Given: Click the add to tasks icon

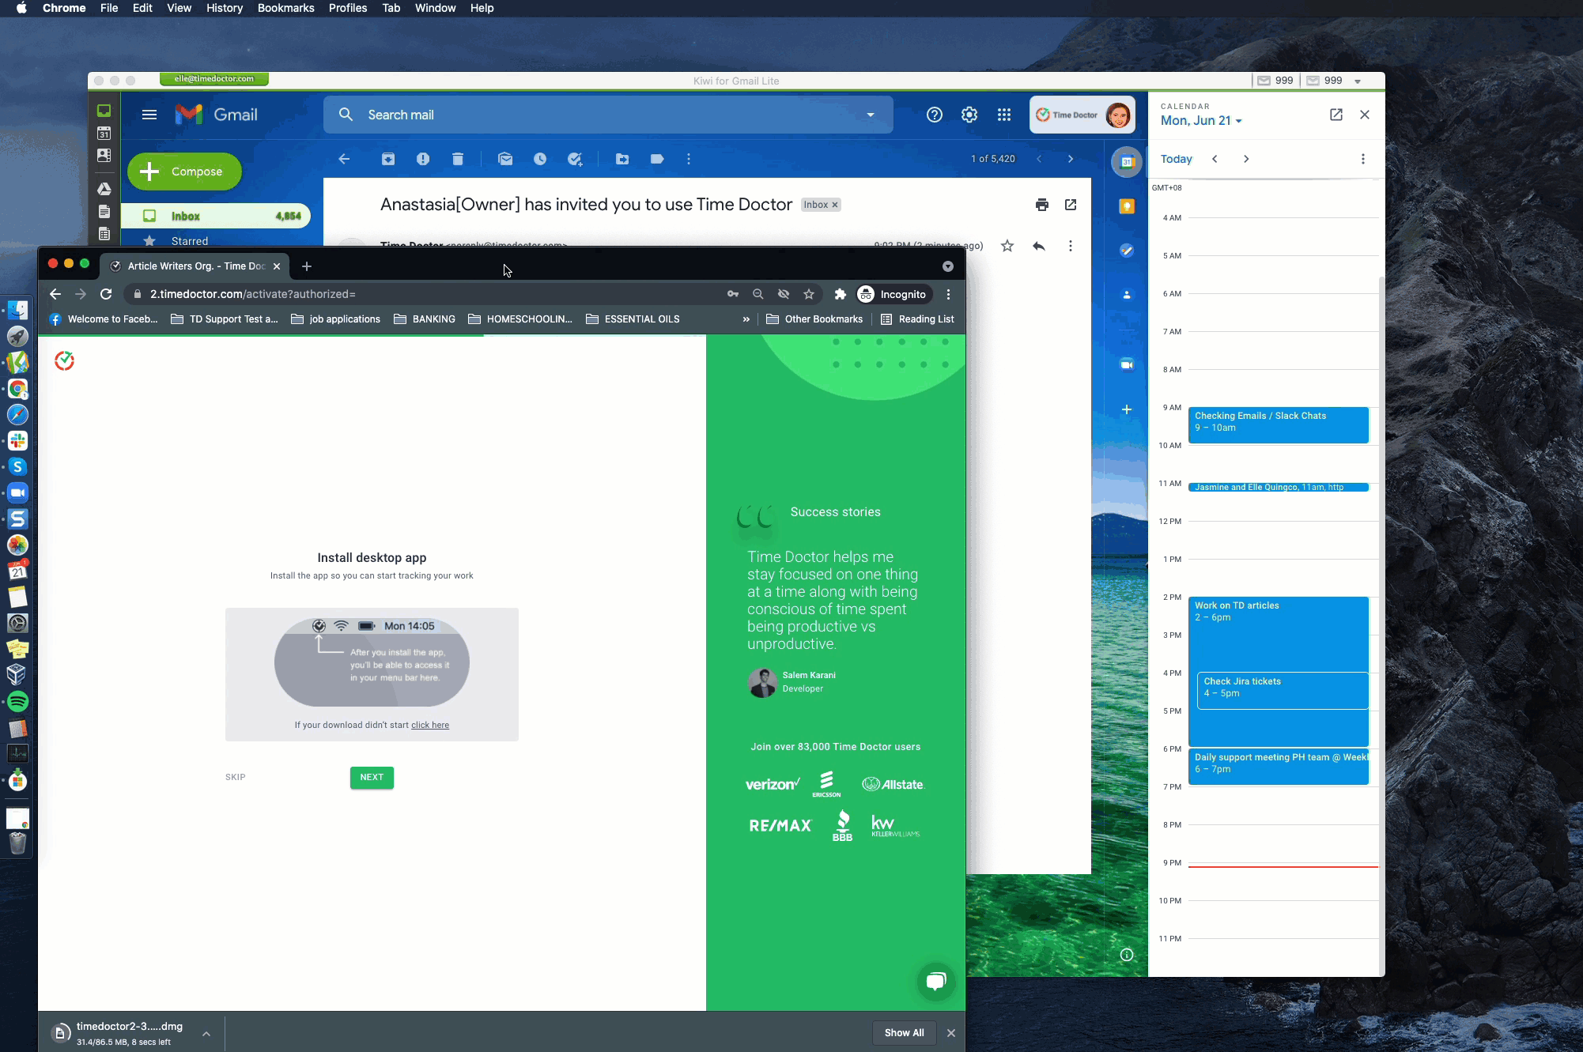Looking at the screenshot, I should (575, 159).
